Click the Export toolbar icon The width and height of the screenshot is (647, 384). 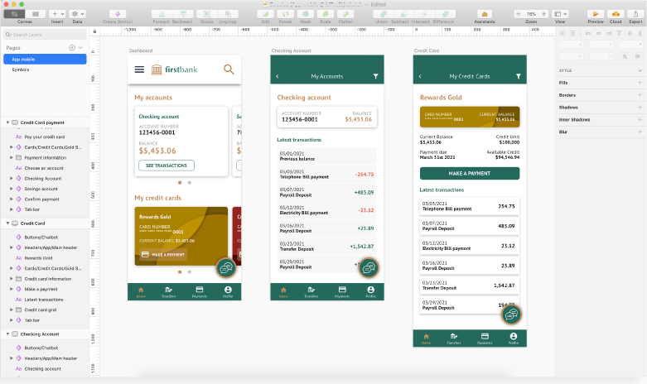pyautogui.click(x=635, y=14)
